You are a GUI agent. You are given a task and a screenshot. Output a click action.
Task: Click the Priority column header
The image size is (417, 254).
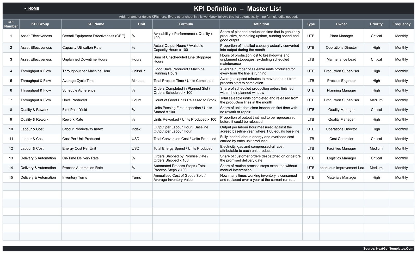[376, 24]
